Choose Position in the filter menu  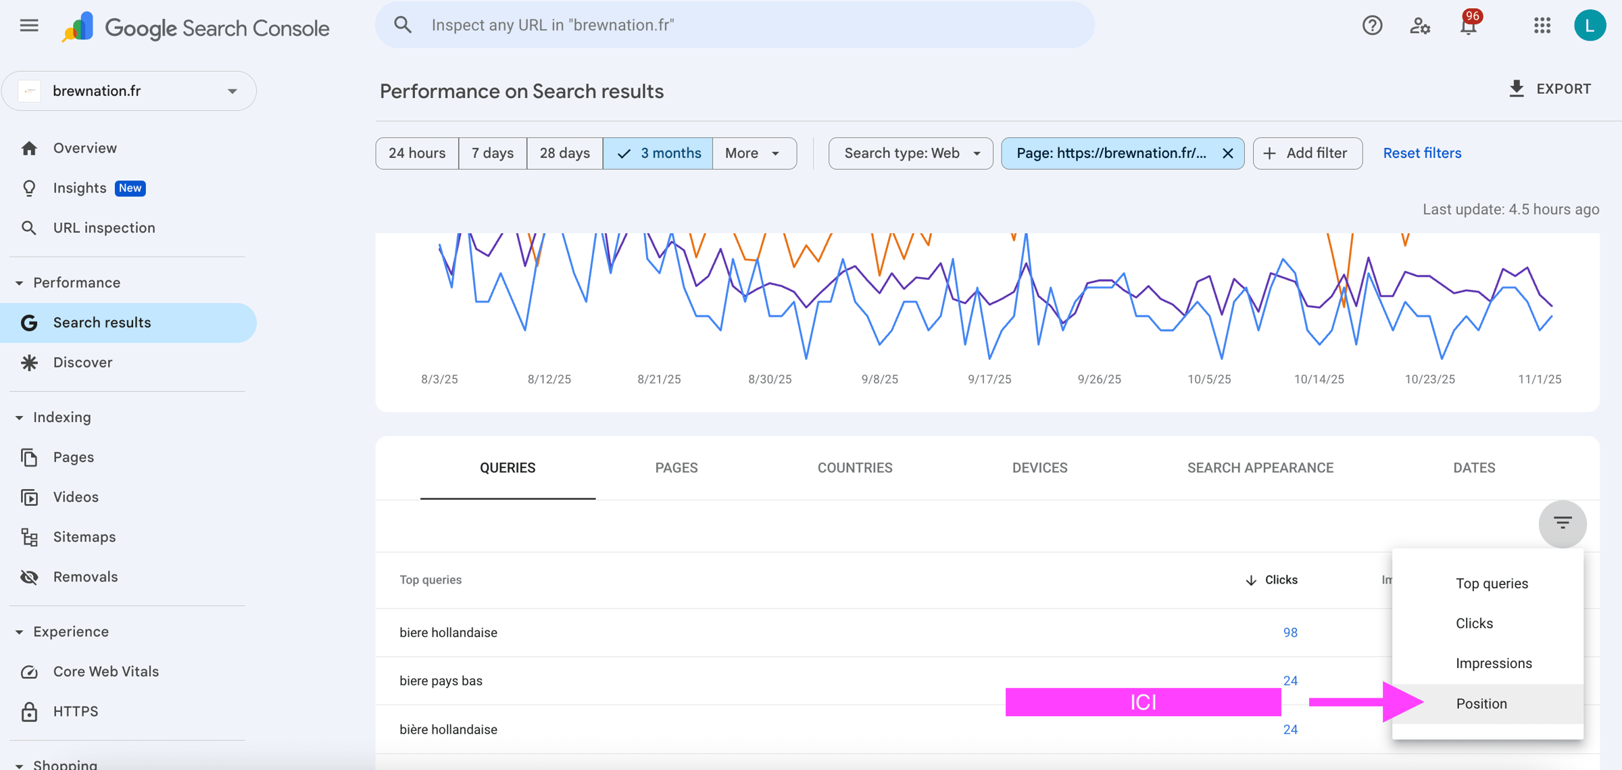[1481, 703]
